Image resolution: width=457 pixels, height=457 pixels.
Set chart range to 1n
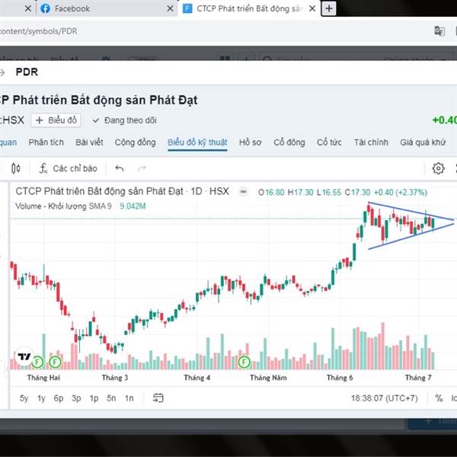(x=129, y=398)
